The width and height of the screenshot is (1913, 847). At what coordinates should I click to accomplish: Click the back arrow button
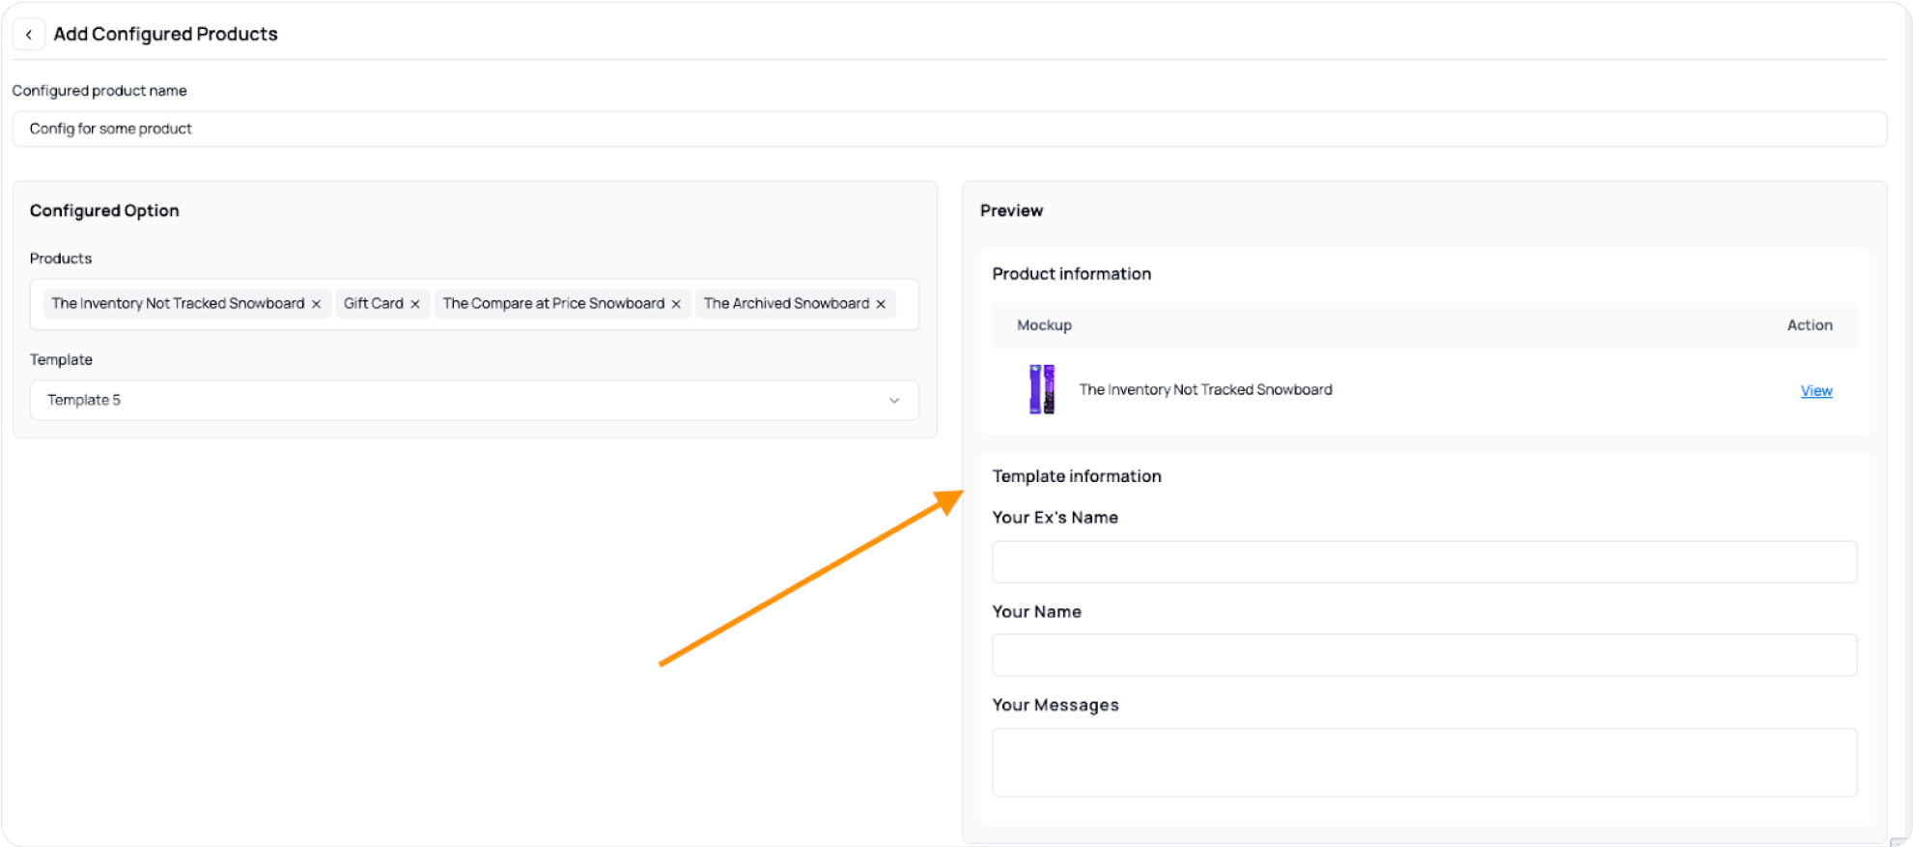[x=29, y=35]
